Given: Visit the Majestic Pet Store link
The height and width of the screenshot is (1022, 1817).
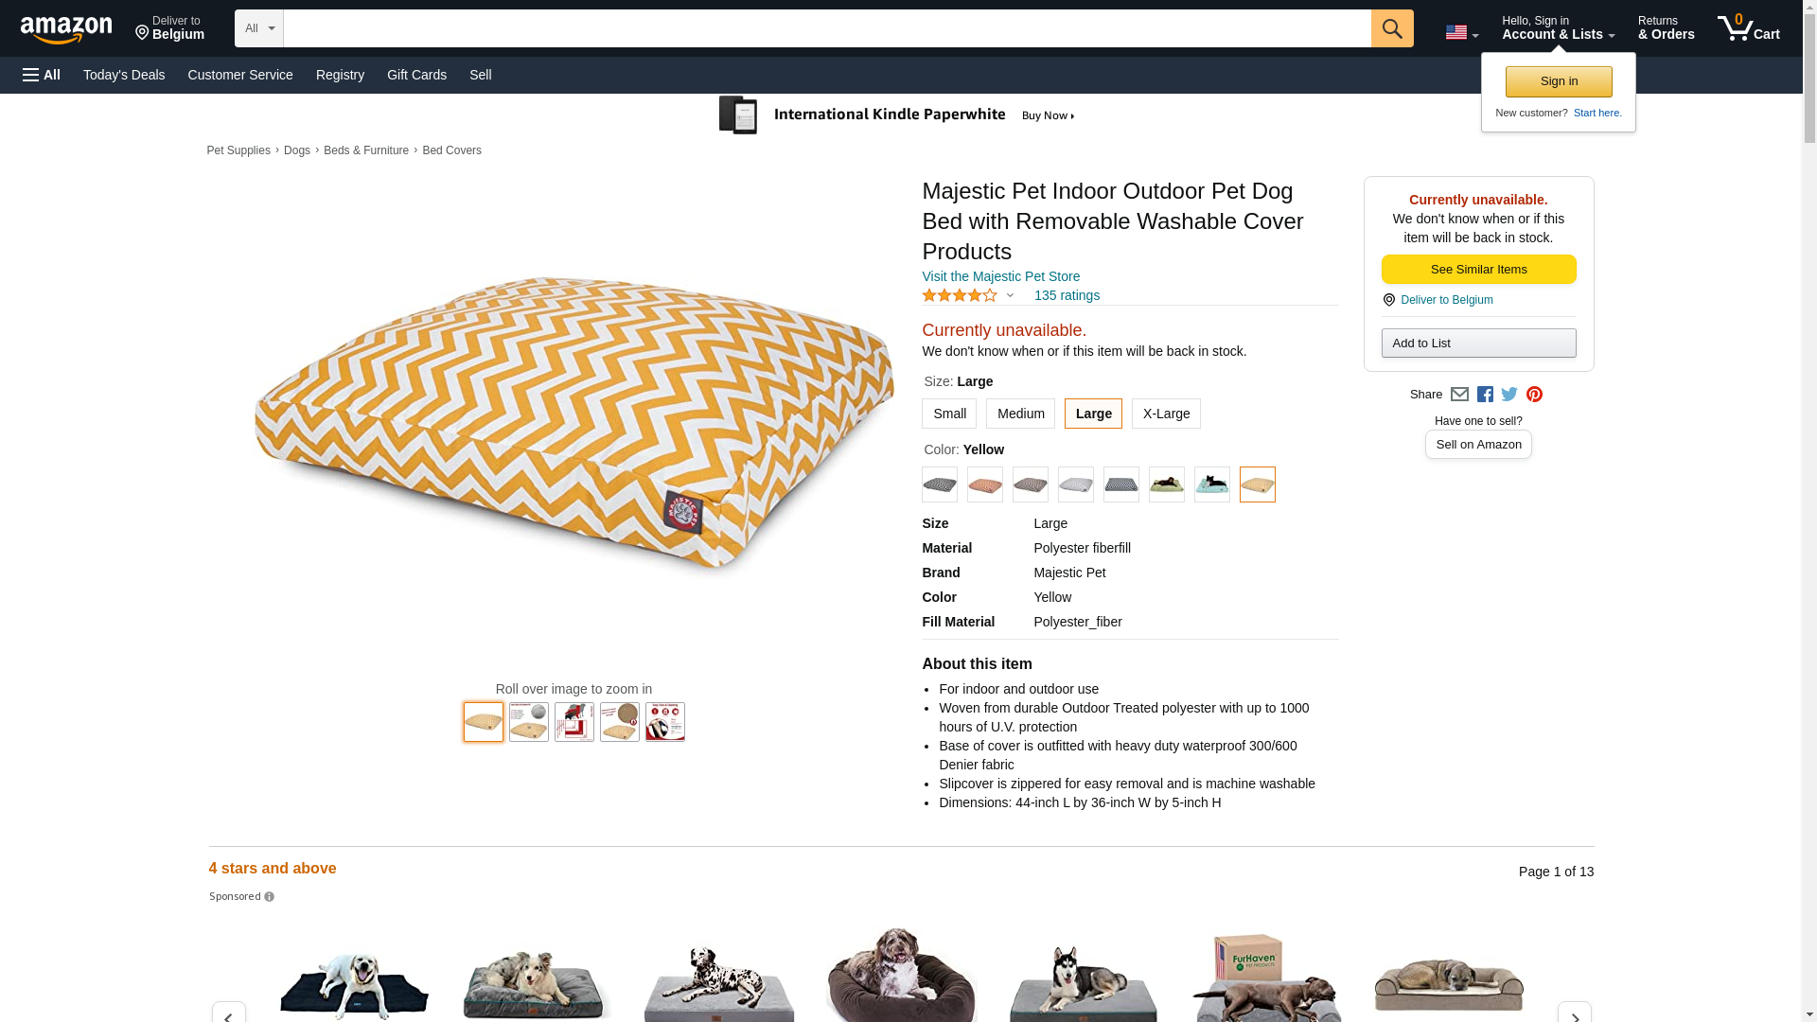Looking at the screenshot, I should tap(1000, 276).
